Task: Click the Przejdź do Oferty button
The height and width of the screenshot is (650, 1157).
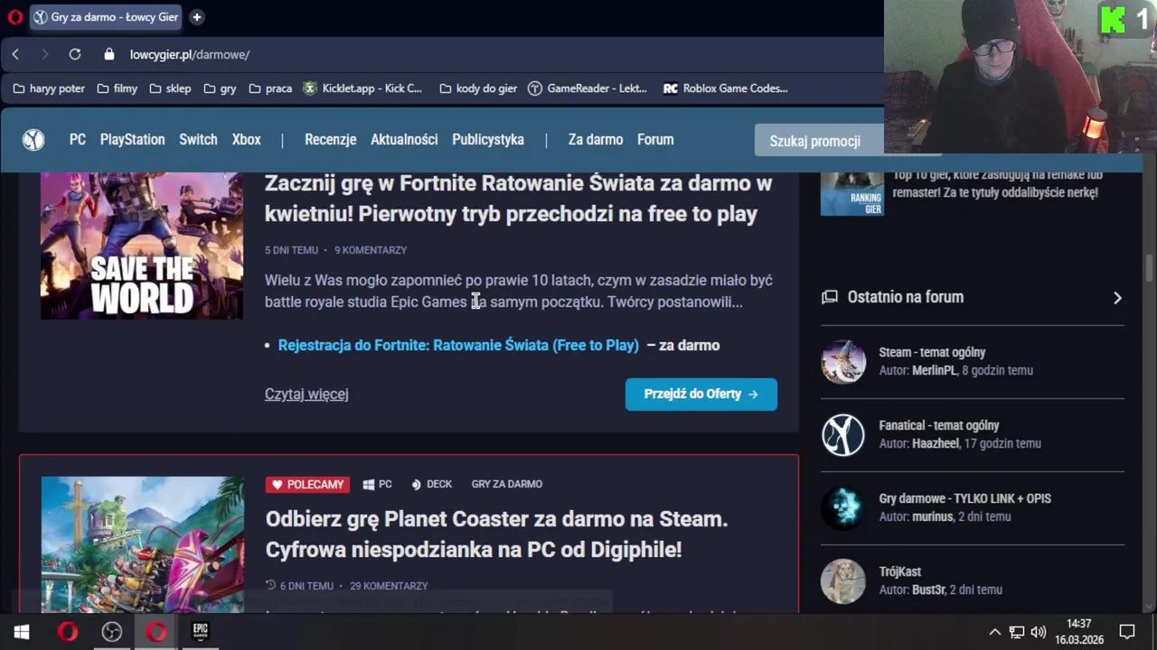Action: (701, 395)
